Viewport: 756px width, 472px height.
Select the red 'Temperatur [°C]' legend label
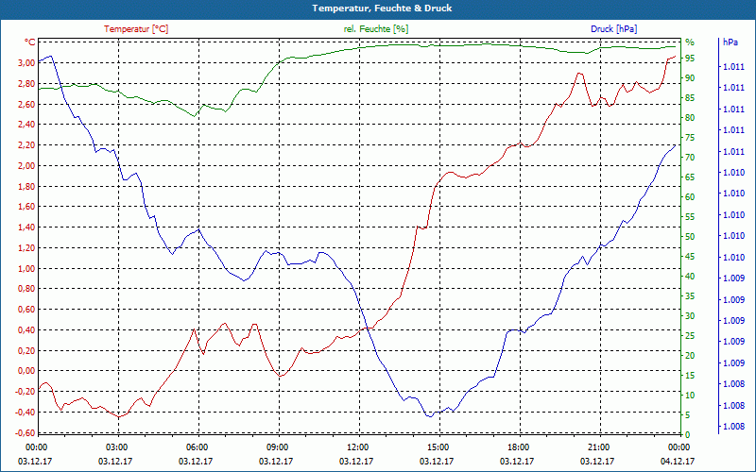point(136,29)
